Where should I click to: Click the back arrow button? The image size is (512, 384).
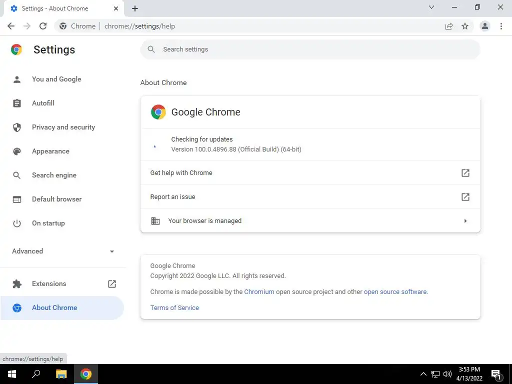[x=11, y=26]
